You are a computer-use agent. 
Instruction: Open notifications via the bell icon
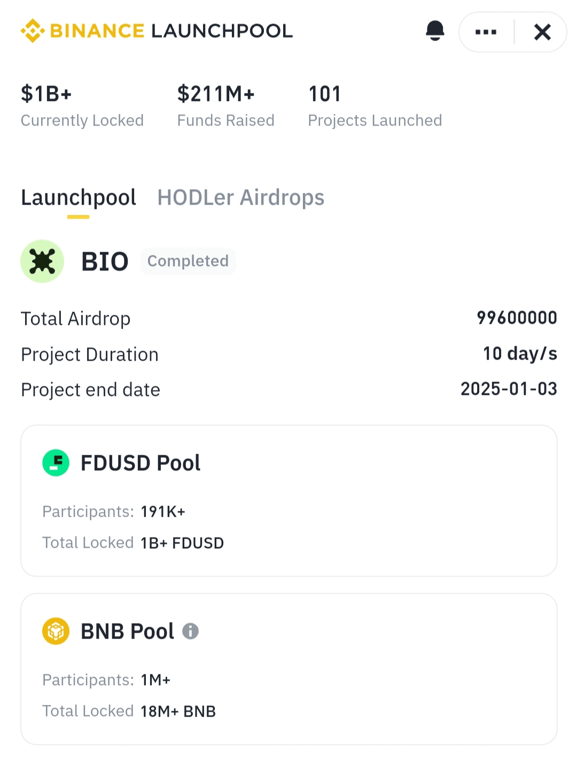point(435,31)
